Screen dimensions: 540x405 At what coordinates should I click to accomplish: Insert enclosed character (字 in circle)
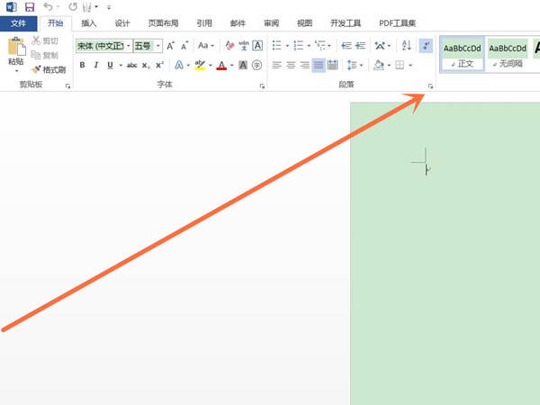(256, 65)
